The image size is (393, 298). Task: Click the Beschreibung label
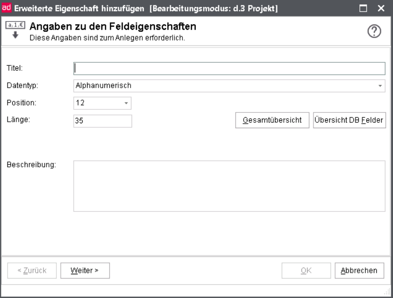31,164
